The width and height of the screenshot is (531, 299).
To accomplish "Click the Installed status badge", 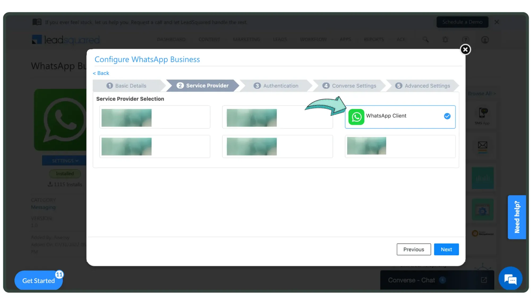I will pyautogui.click(x=65, y=174).
